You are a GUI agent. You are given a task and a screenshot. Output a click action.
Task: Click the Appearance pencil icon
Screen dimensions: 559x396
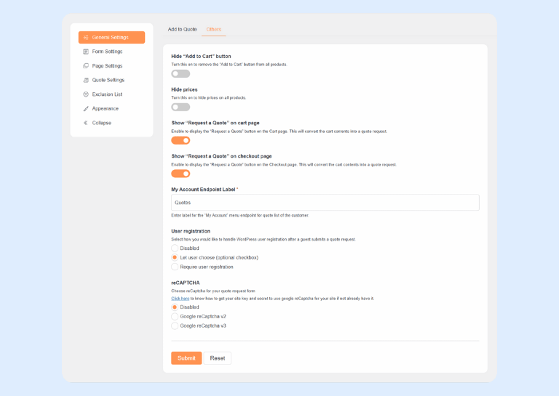pyautogui.click(x=86, y=109)
